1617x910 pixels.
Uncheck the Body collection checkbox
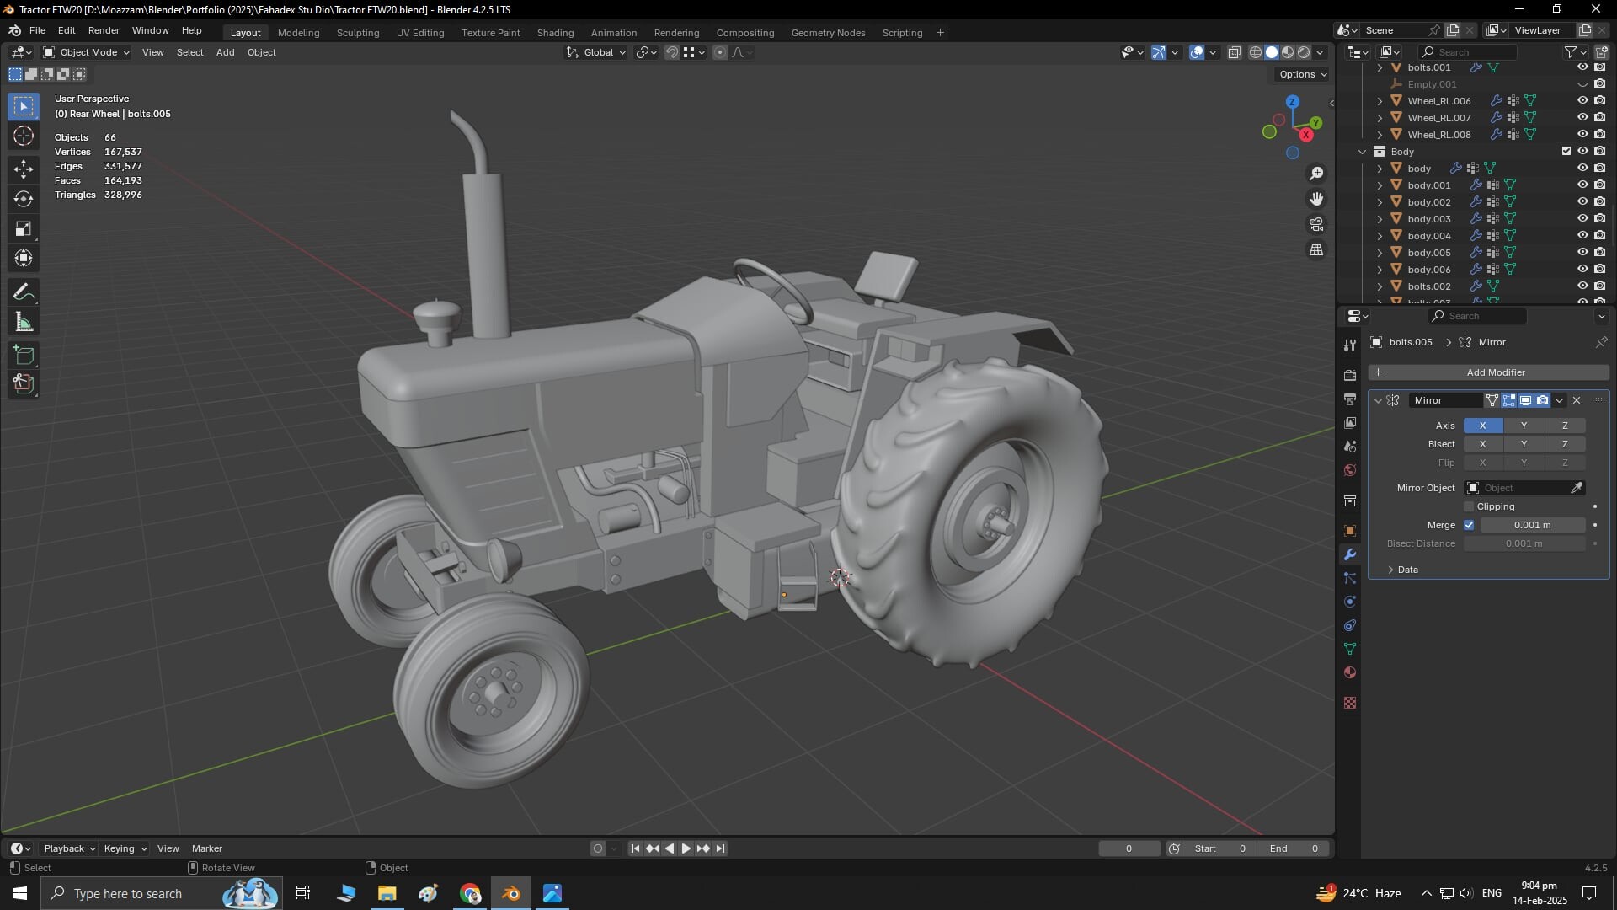(x=1566, y=151)
